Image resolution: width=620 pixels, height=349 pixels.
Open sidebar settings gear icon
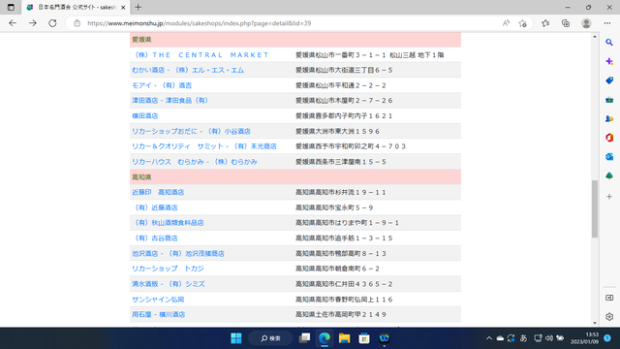609,317
